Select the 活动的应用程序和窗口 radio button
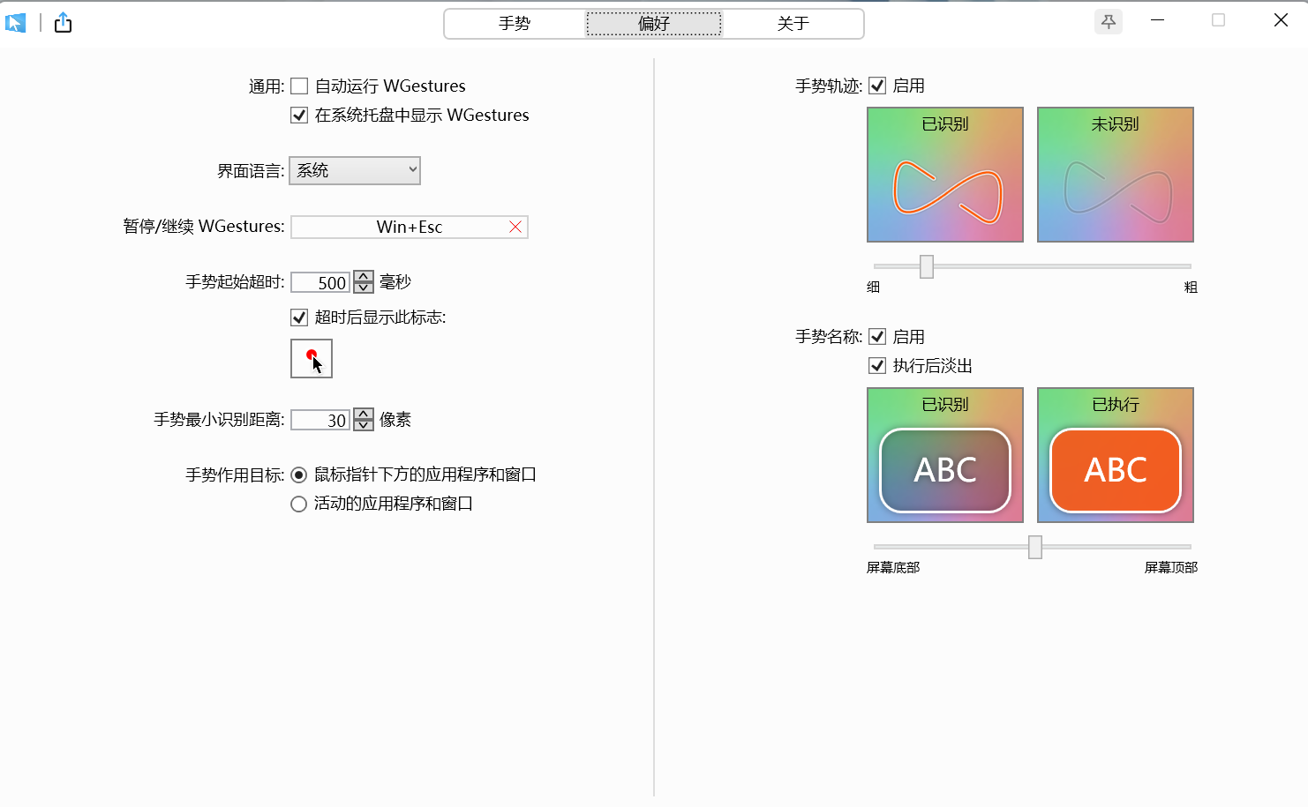1308x807 pixels. click(x=298, y=503)
